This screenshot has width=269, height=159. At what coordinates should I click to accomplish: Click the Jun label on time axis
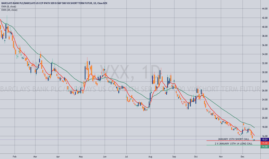(105, 157)
